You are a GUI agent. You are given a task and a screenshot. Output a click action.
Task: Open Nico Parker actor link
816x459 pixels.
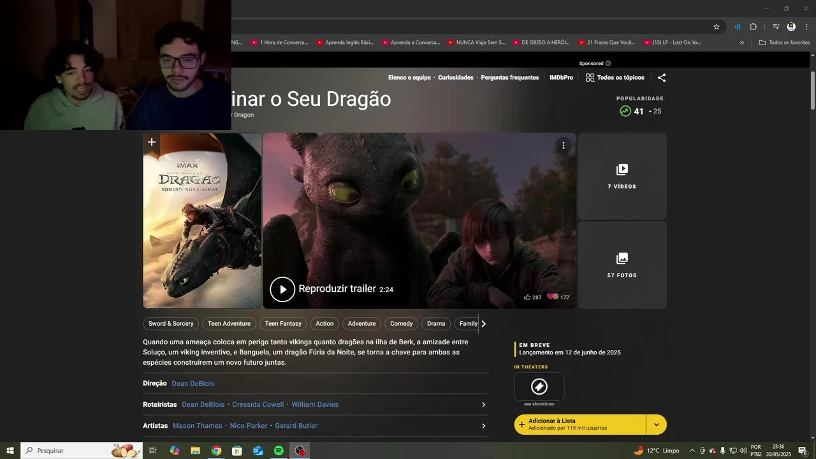(249, 426)
